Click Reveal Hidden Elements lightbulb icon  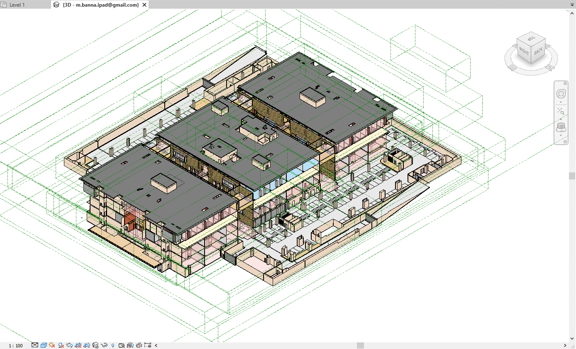tap(112, 345)
